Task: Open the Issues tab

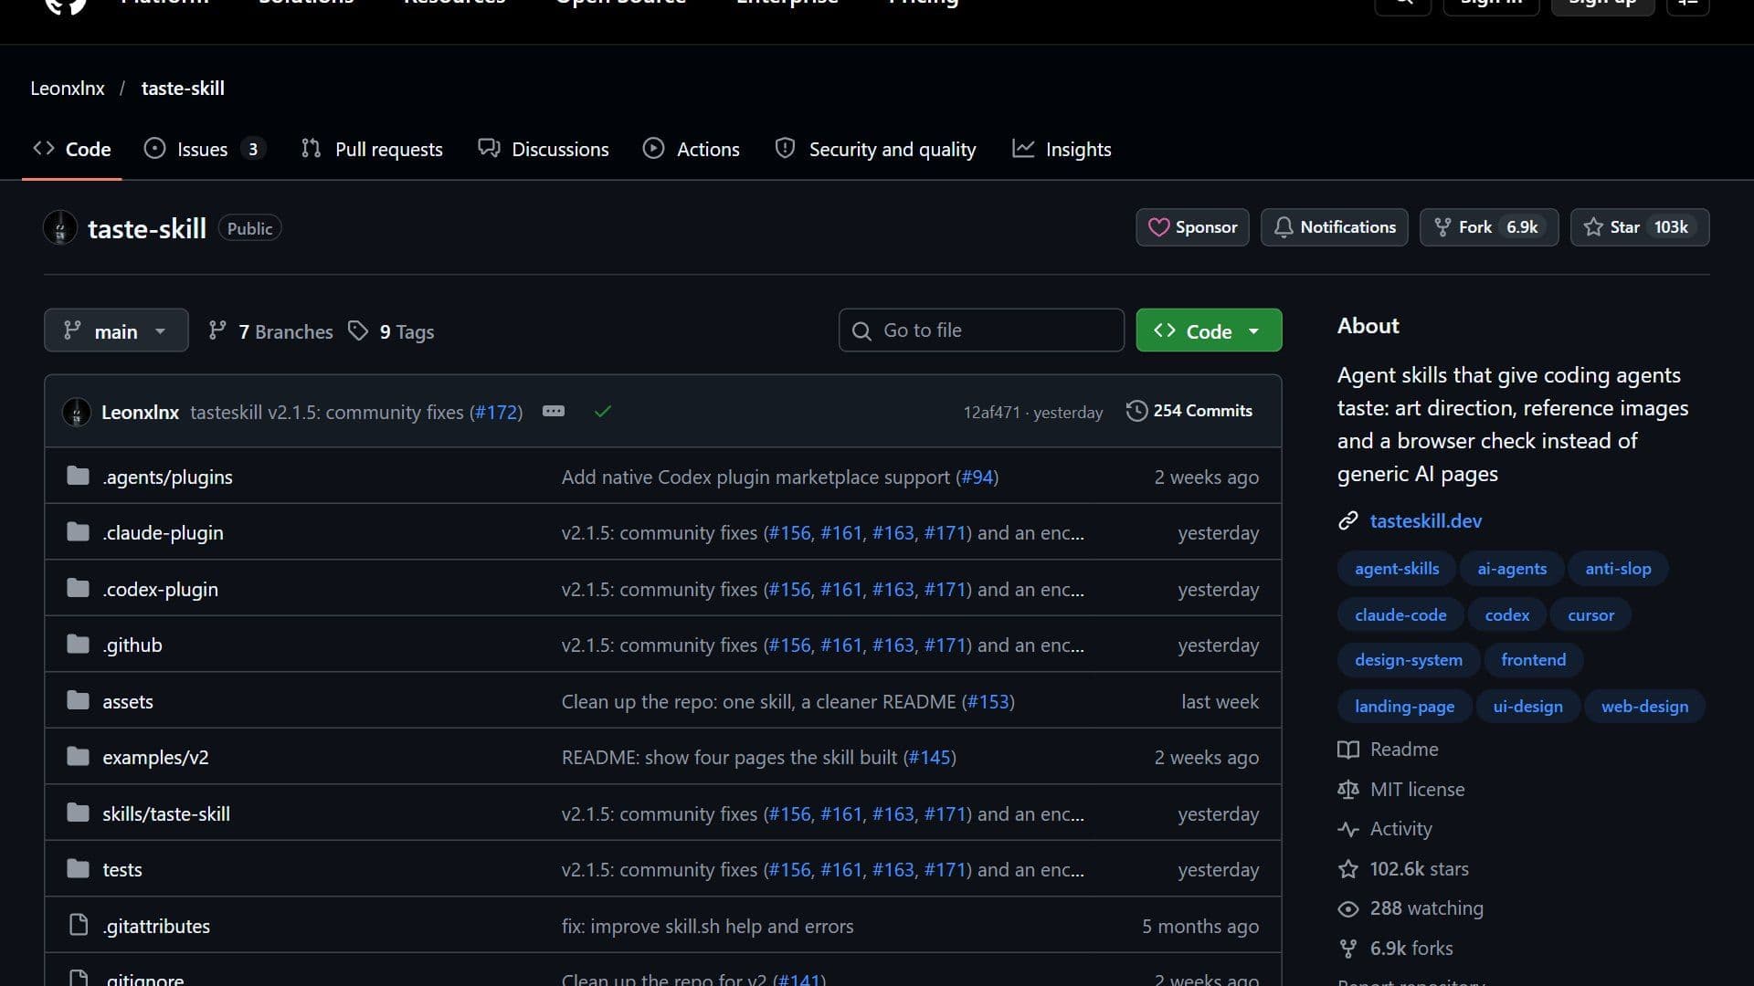Action: [x=205, y=149]
